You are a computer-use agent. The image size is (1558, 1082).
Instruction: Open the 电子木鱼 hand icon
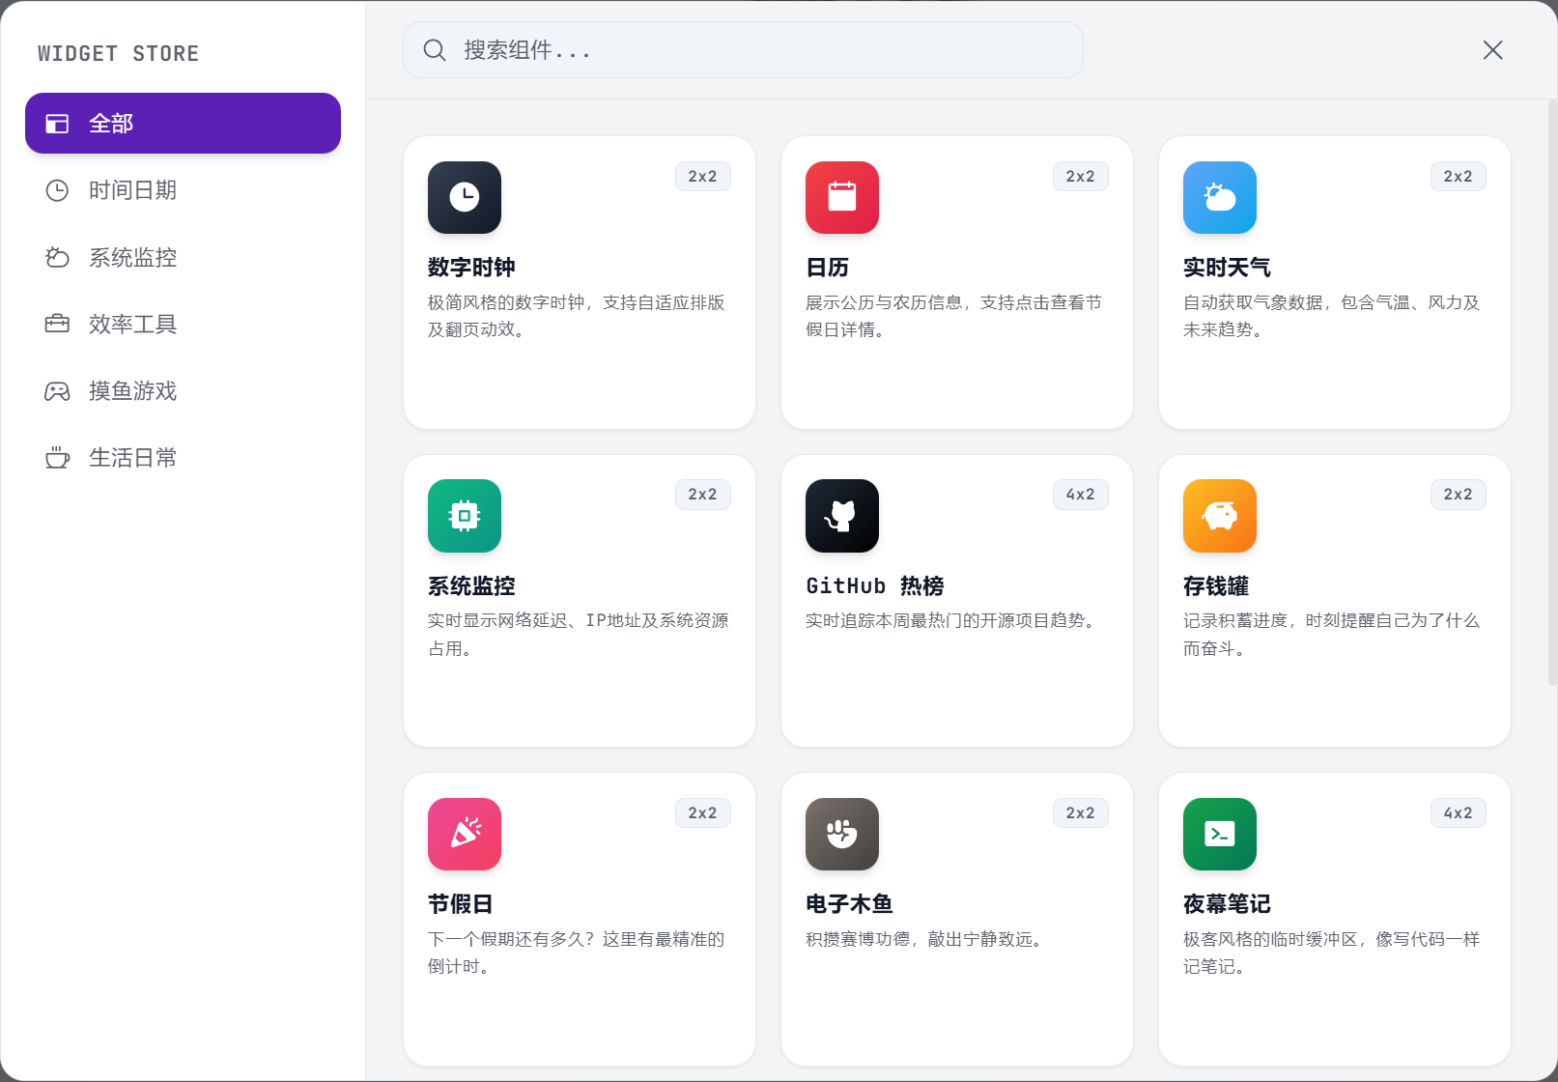[842, 834]
